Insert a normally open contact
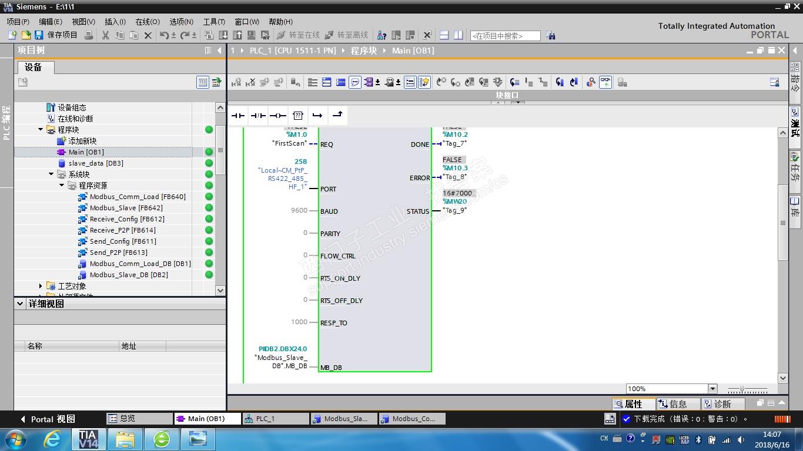803x451 pixels. click(x=238, y=116)
